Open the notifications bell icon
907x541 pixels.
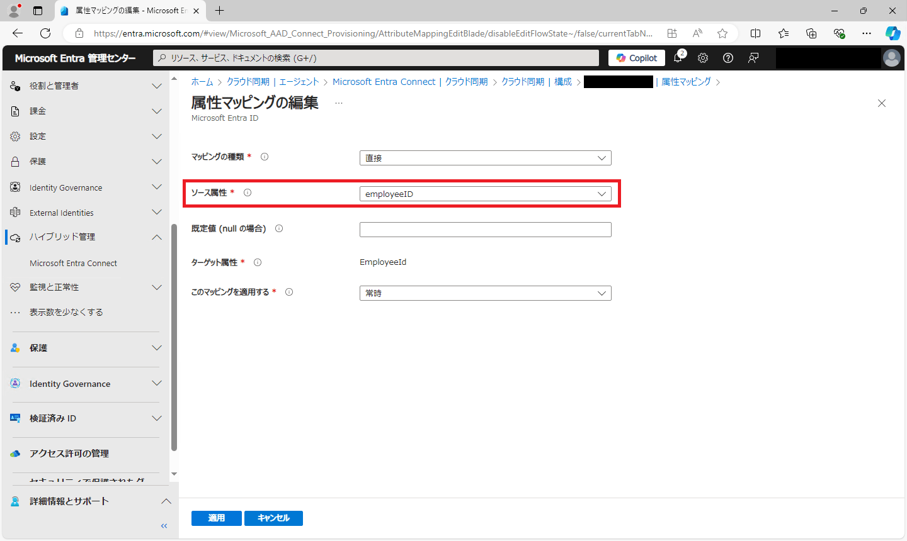tap(678, 58)
